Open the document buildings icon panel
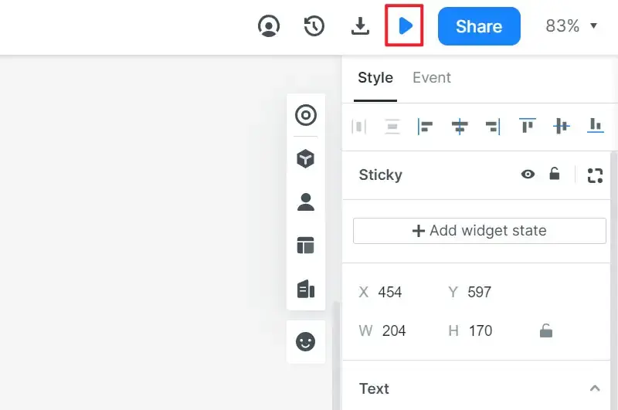The image size is (618, 410). [x=305, y=289]
